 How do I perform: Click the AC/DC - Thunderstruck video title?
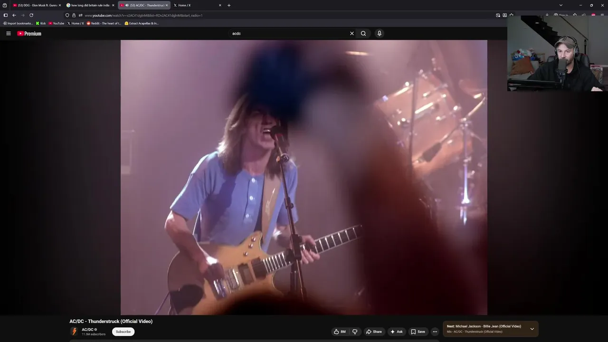click(111, 322)
